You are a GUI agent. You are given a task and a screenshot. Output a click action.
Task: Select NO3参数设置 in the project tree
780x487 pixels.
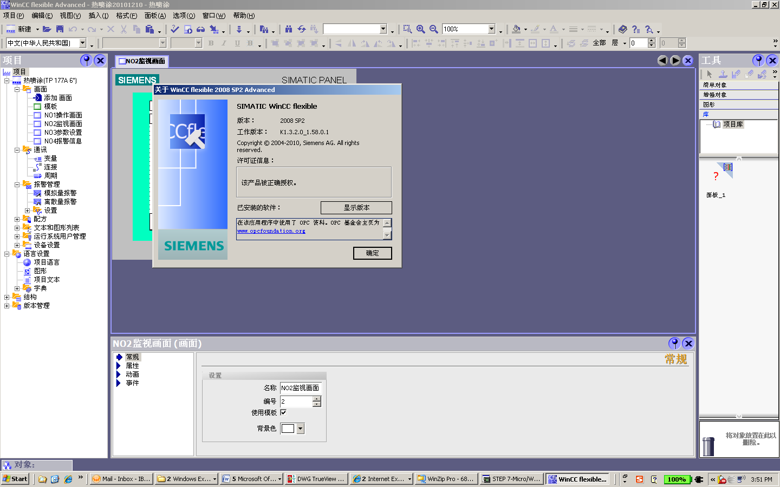[x=63, y=133]
